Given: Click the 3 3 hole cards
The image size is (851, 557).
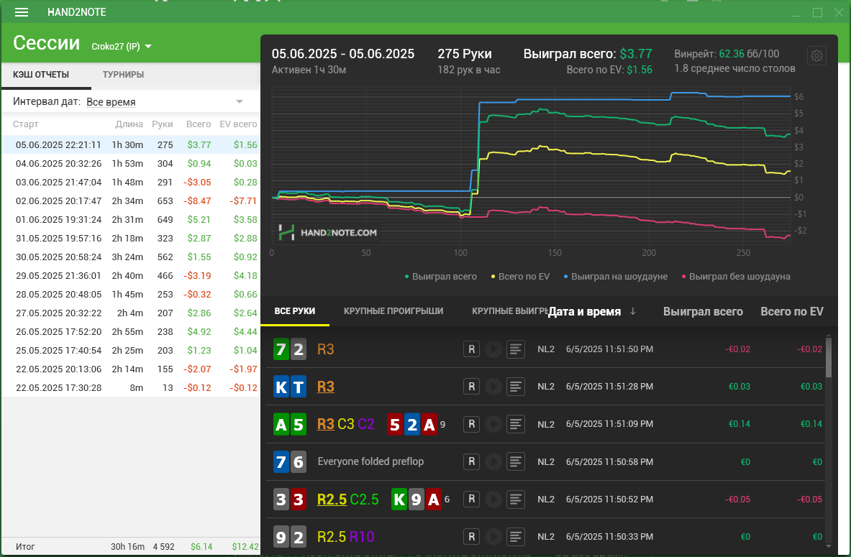Looking at the screenshot, I should (x=290, y=499).
